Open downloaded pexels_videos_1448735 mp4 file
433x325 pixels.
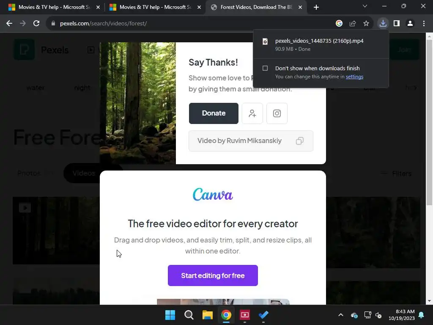click(x=319, y=41)
